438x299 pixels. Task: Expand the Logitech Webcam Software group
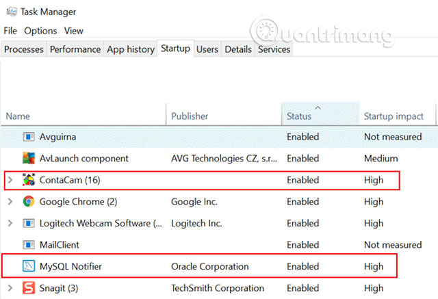[10, 223]
